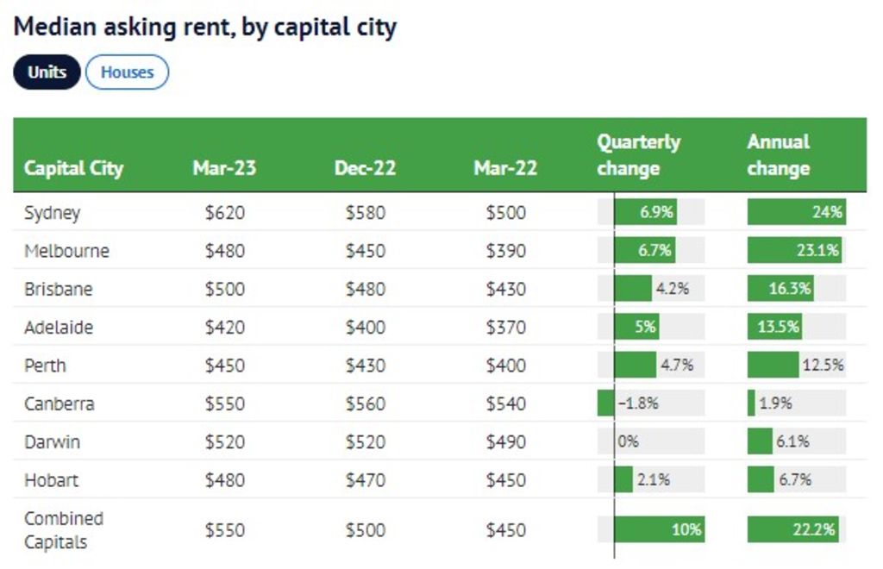Click Hobart's $470 Dec-22 value

[x=362, y=479]
